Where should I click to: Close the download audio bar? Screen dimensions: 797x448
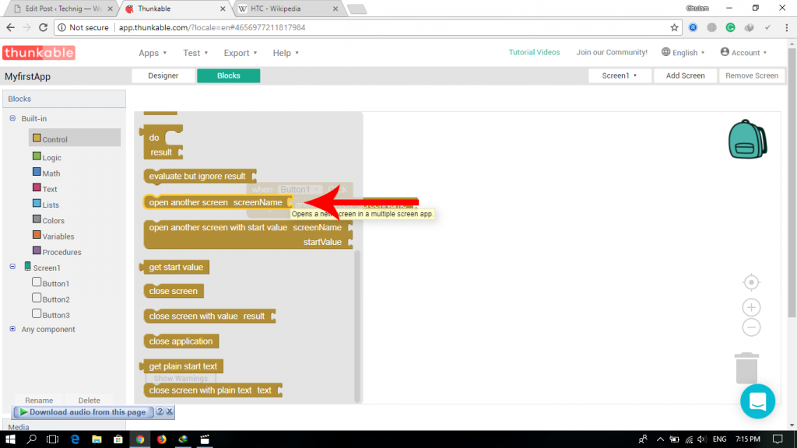[170, 411]
